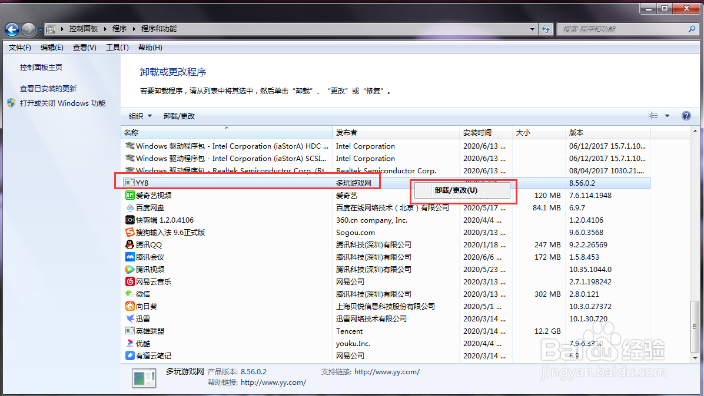Select the iaStorA SCSI driver package icon

click(x=129, y=158)
